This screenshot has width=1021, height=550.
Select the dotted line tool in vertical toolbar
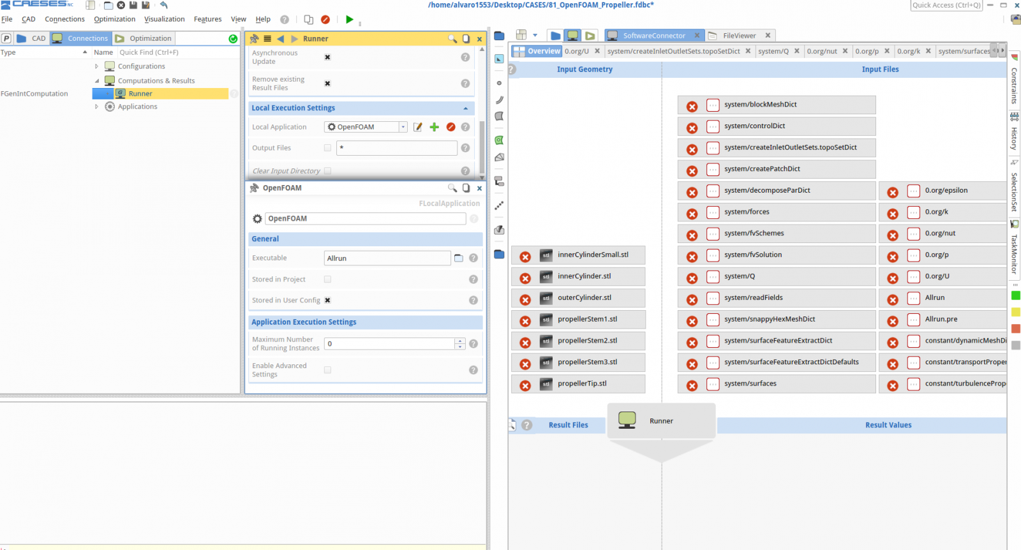(499, 205)
